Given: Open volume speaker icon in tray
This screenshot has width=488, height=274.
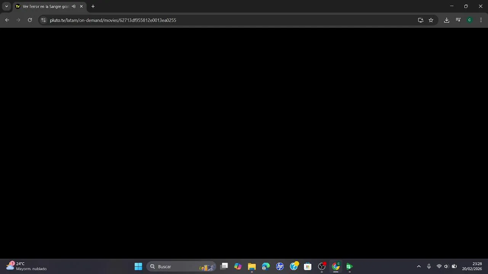Looking at the screenshot, I should click(446, 266).
